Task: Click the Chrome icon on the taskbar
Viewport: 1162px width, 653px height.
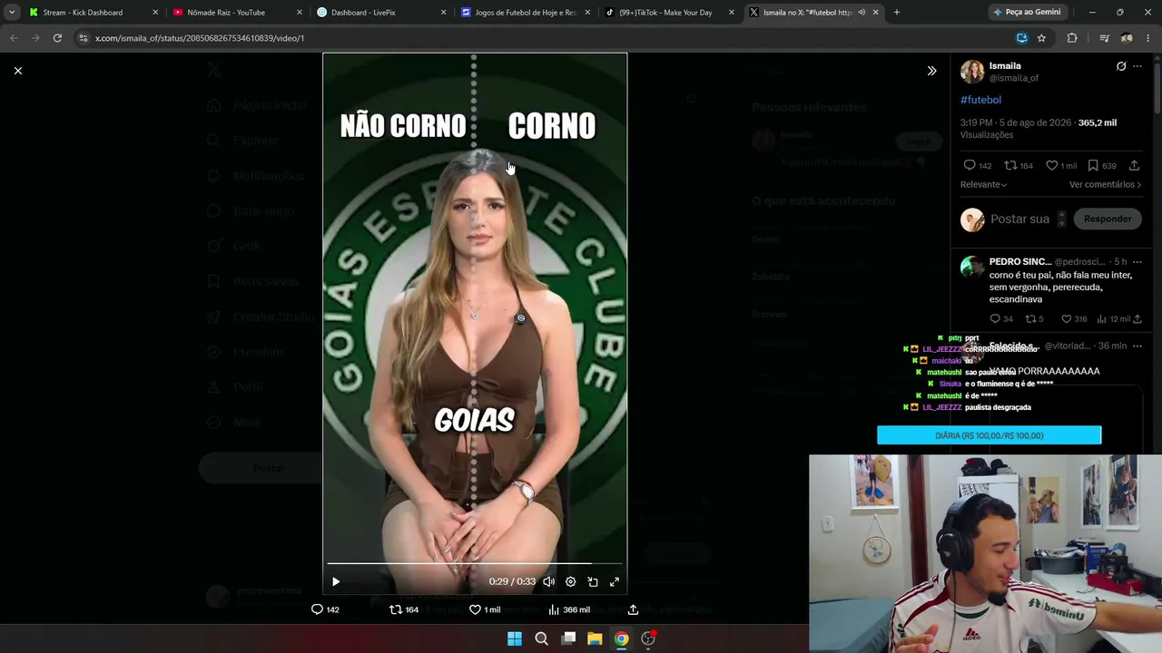Action: [x=621, y=638]
